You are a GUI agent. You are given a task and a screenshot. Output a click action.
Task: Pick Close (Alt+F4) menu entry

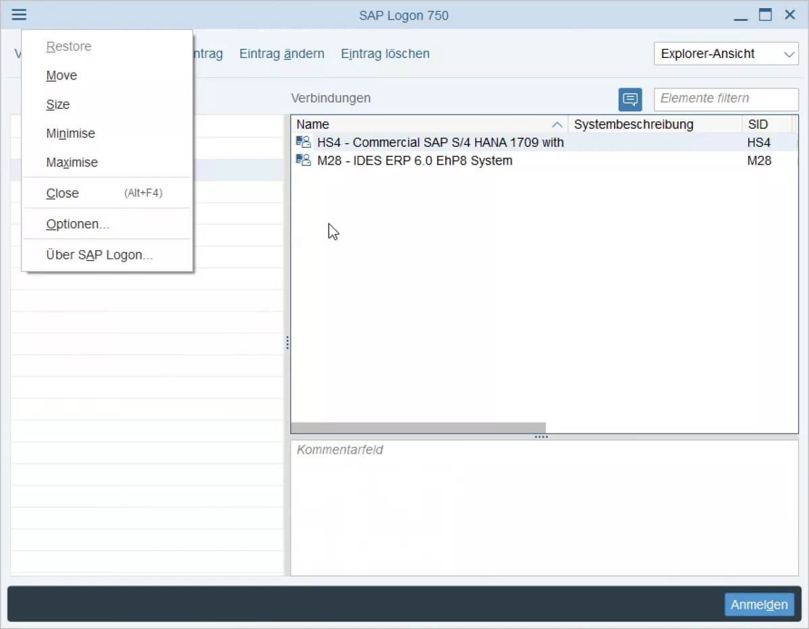(x=107, y=193)
